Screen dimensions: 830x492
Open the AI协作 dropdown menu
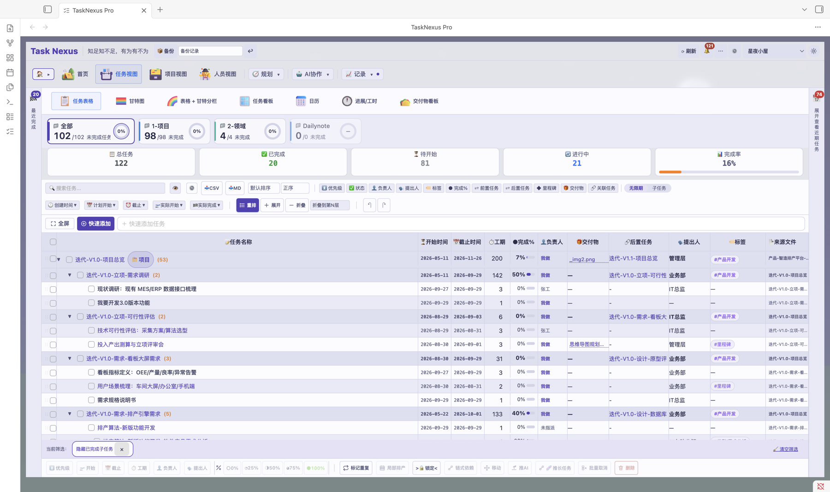(313, 74)
